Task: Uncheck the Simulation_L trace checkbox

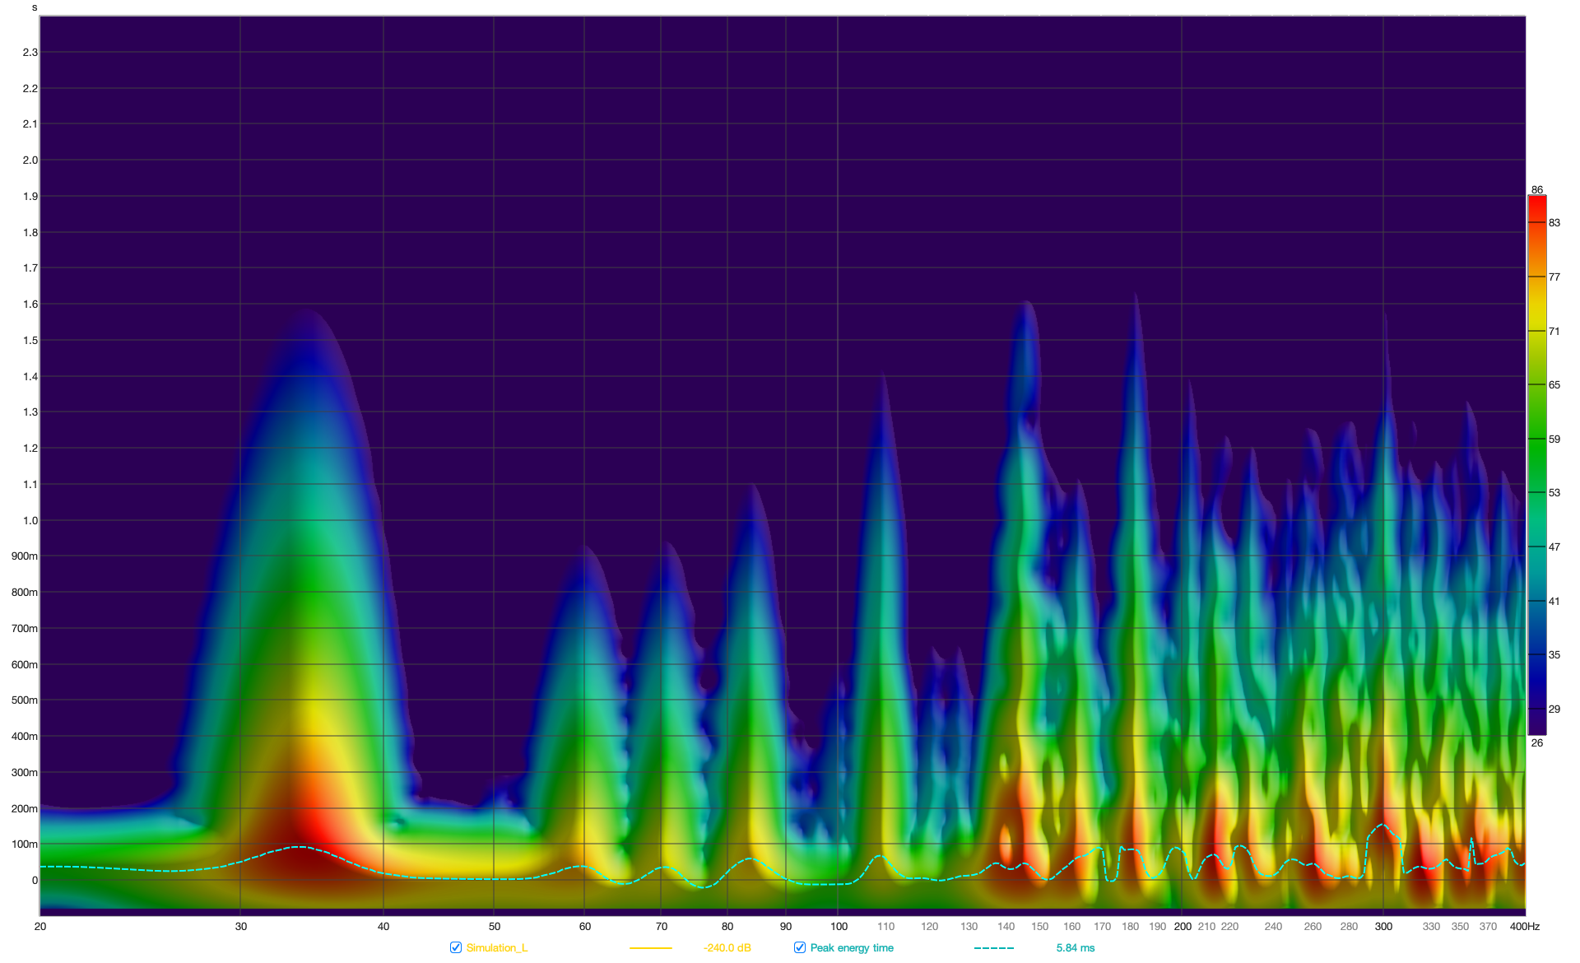Action: [456, 947]
